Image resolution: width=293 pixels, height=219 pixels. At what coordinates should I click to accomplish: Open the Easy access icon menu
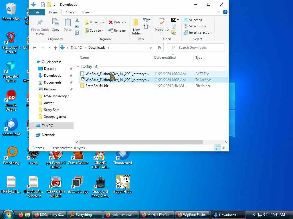[147, 26]
